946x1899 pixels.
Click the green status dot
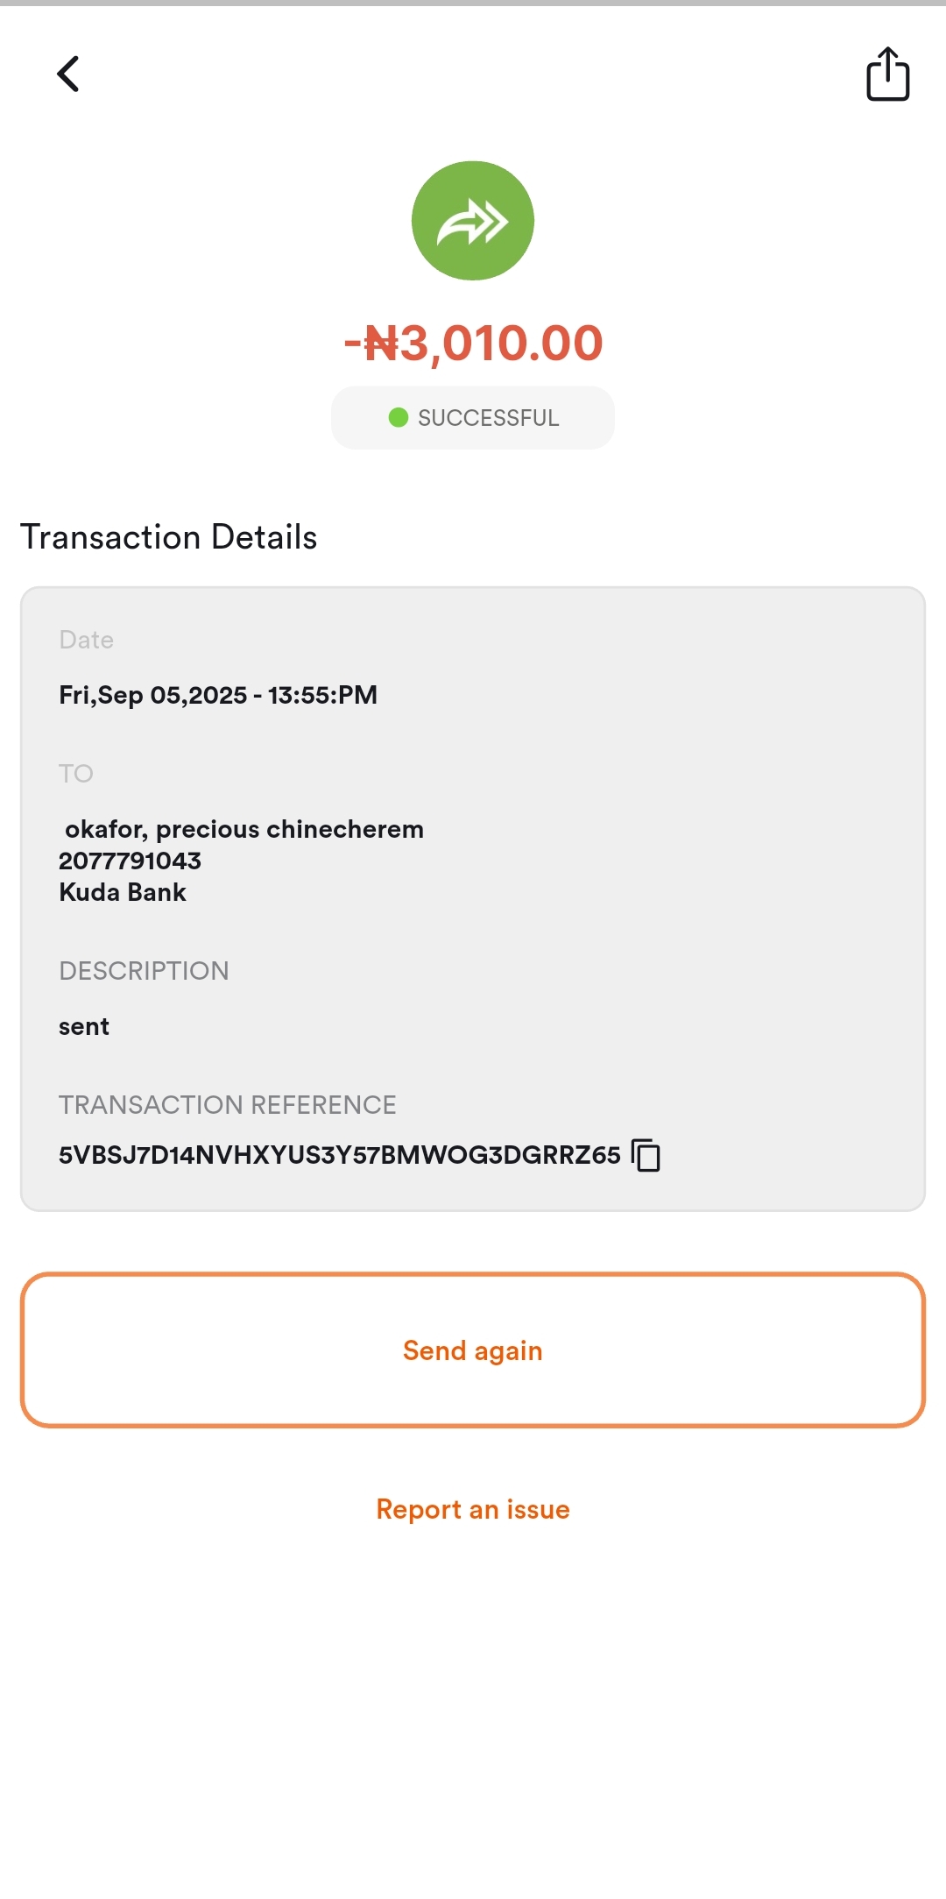coord(399,417)
